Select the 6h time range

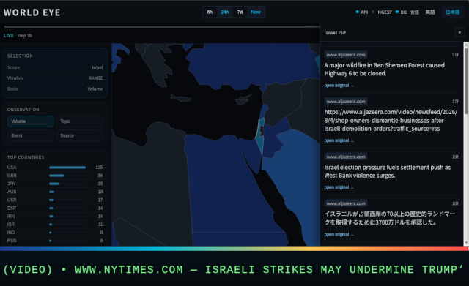(x=210, y=12)
